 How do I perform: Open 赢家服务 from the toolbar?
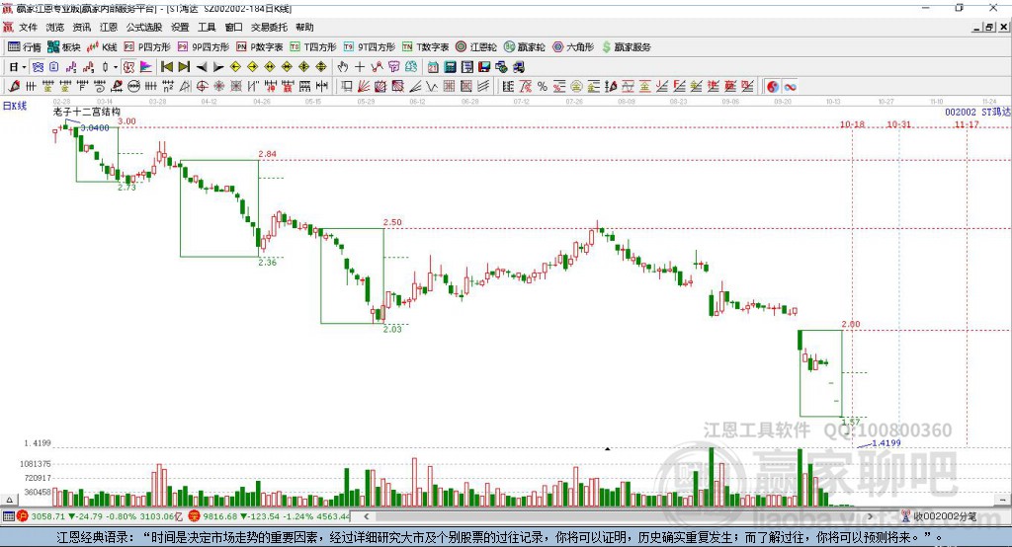click(626, 47)
